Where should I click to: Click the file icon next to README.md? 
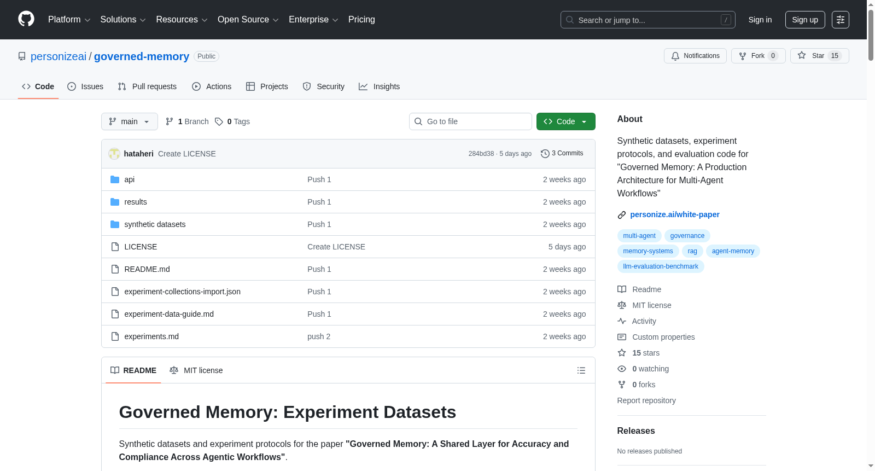point(115,269)
